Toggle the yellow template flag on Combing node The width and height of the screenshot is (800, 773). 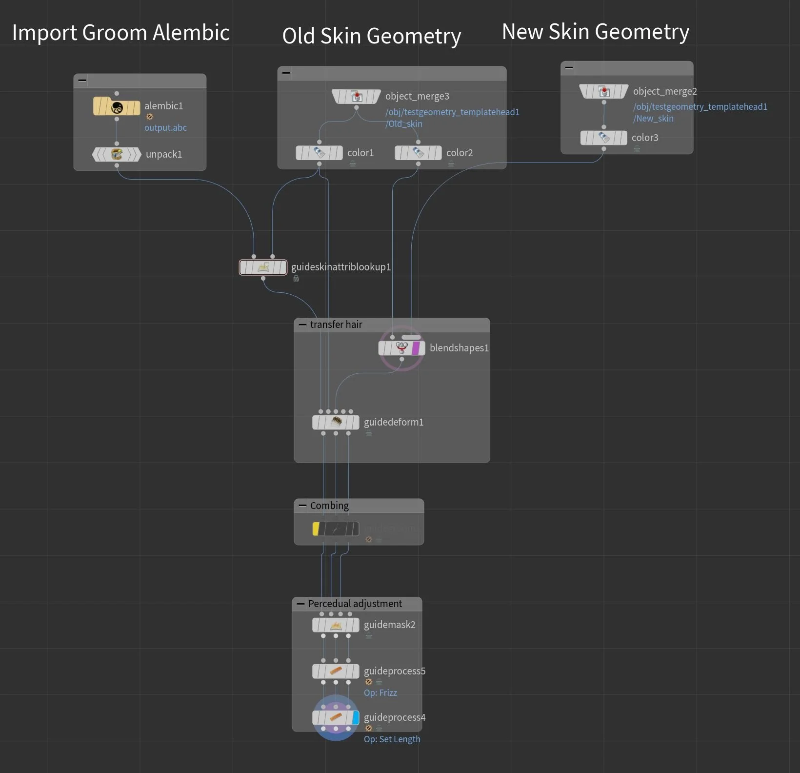316,529
